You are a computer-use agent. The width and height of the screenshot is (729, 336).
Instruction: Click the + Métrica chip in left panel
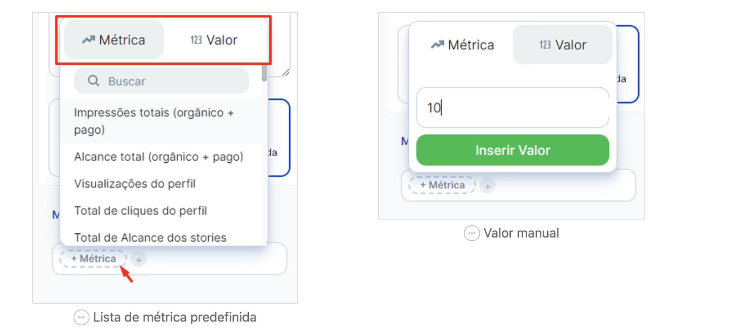(93, 259)
